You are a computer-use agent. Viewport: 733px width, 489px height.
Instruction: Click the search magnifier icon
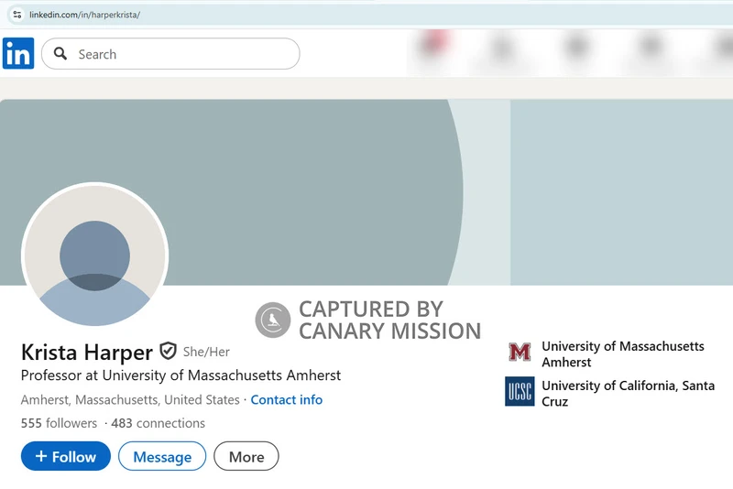click(60, 54)
